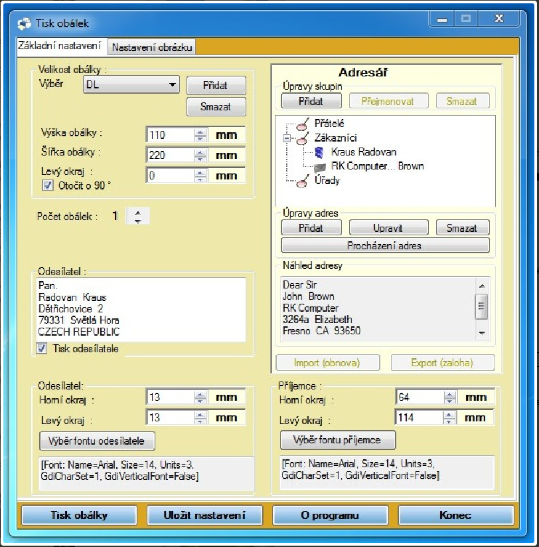Select the Úřady group
Screen dimensions: 539x547
click(327, 181)
